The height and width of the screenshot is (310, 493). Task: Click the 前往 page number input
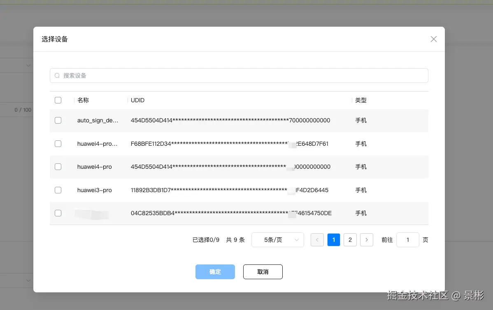pos(407,239)
